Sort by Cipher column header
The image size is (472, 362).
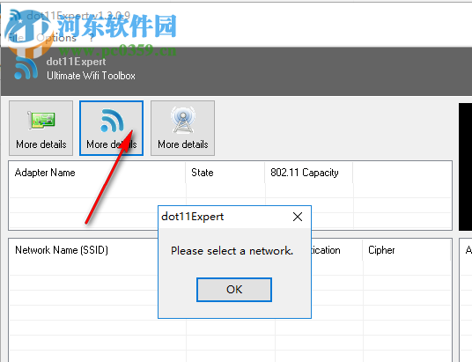coord(406,250)
